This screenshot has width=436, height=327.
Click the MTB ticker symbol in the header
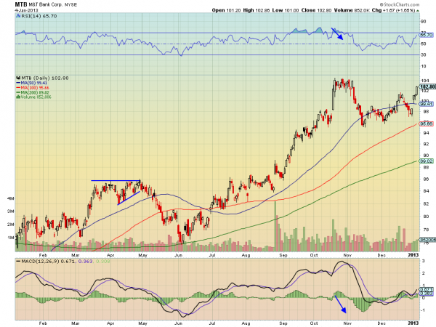point(21,4)
